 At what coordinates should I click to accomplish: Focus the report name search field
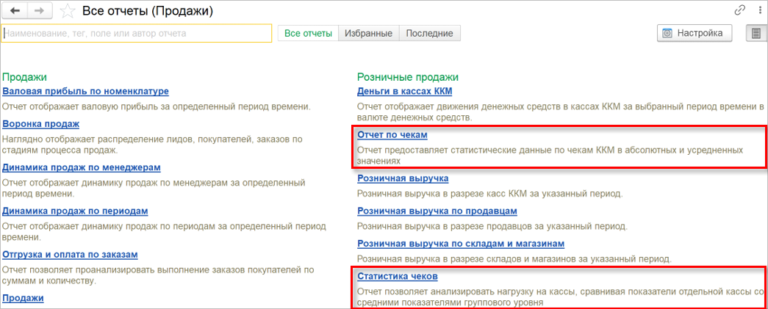137,33
